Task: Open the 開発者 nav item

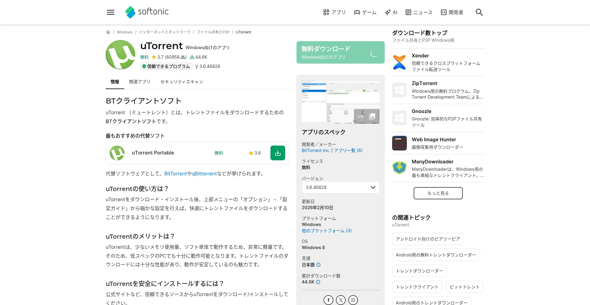Action: (x=452, y=12)
